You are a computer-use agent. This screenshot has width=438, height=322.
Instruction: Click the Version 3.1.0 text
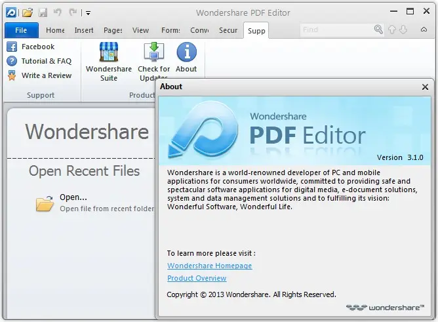[400, 157]
